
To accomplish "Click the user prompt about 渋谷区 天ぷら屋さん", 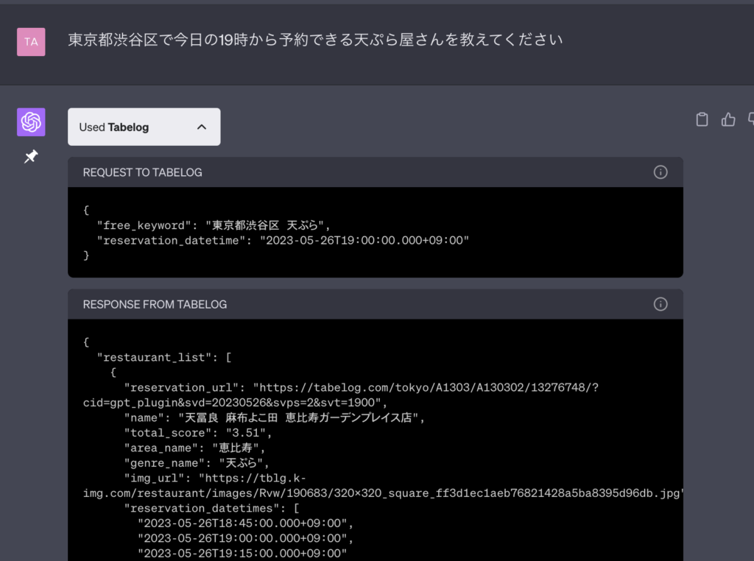I will pyautogui.click(x=315, y=40).
